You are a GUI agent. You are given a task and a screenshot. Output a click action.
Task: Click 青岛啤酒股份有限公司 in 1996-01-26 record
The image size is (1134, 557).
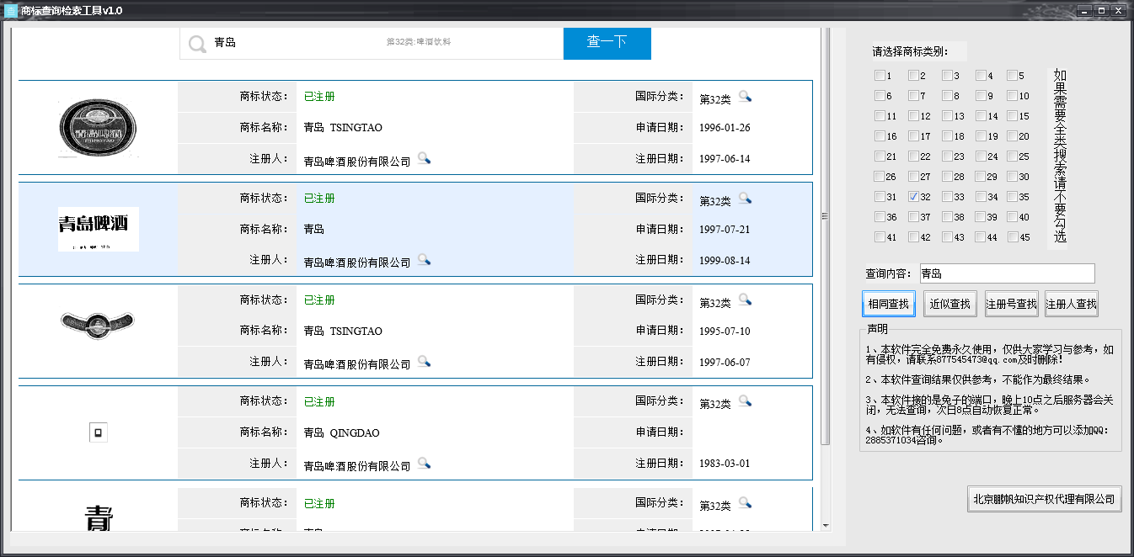(357, 162)
